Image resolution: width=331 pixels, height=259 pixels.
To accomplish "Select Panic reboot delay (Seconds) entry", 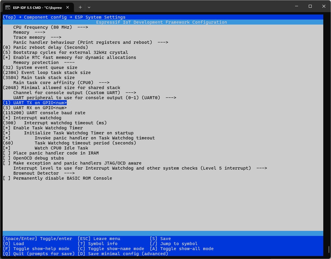I will [x=45, y=47].
